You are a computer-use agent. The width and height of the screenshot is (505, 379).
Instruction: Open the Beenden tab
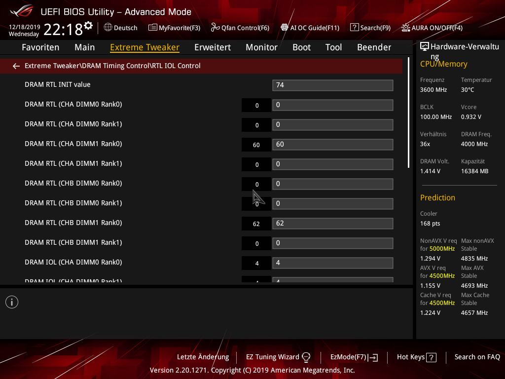[x=374, y=47]
